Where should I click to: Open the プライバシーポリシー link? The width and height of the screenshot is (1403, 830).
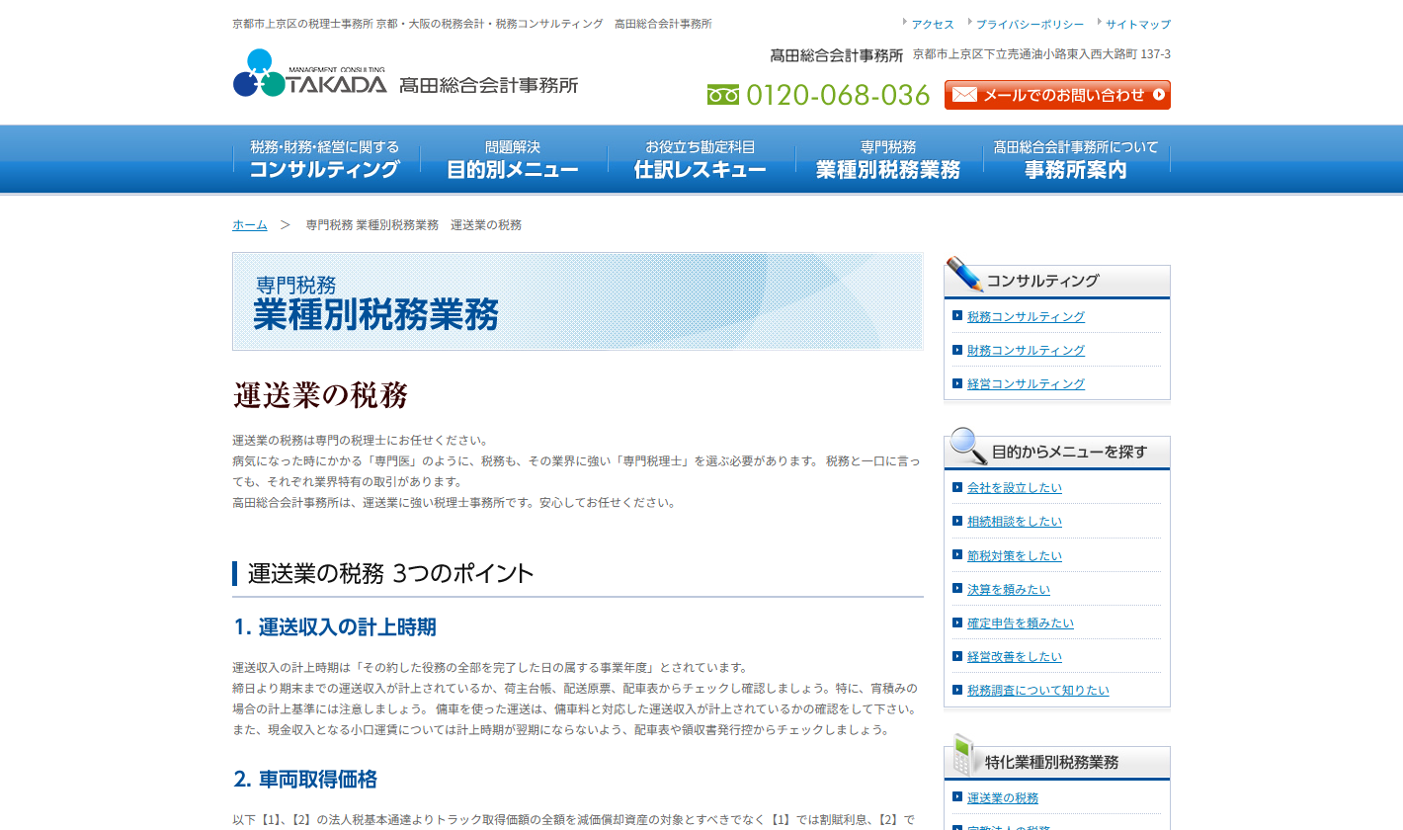[x=1030, y=24]
